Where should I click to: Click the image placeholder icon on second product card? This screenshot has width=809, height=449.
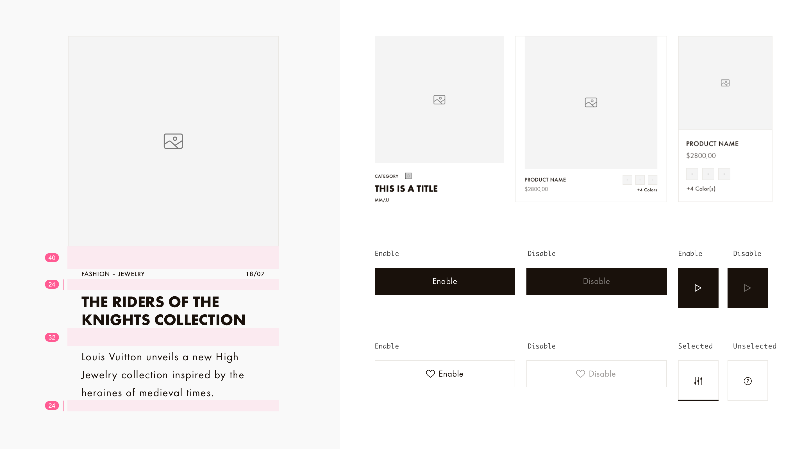[590, 102]
